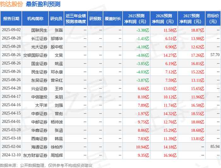
Task: Select institution 光大证券
Action: 39,47
